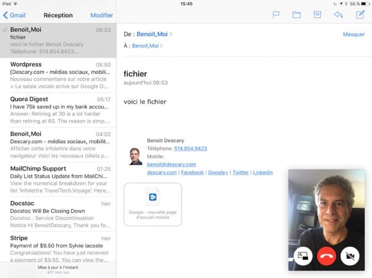Tap Modifier to edit the inbox list
The width and height of the screenshot is (372, 278).
(102, 15)
